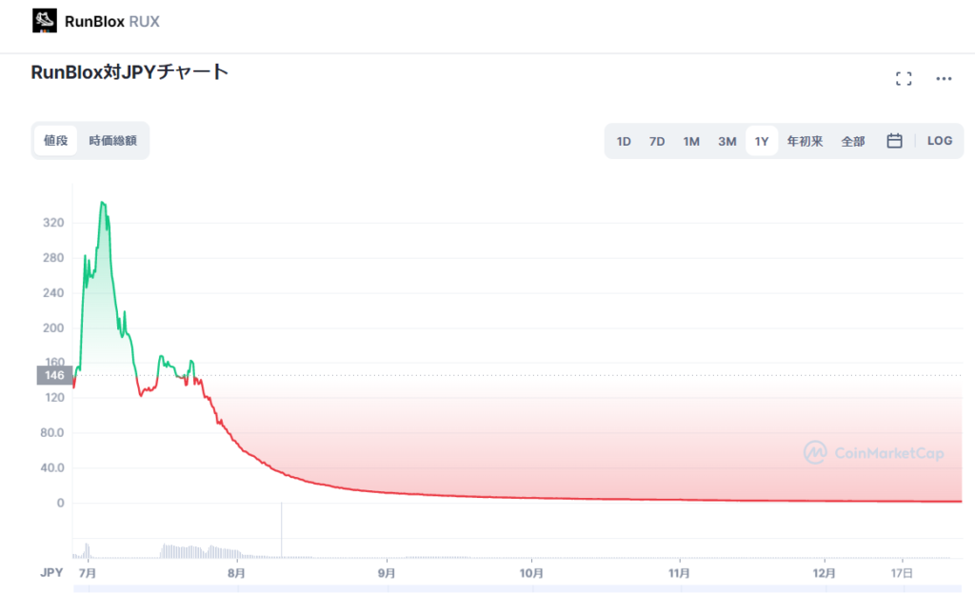This screenshot has height=595, width=975.
Task: Click the 17日 x-axis label
Action: 902,572
